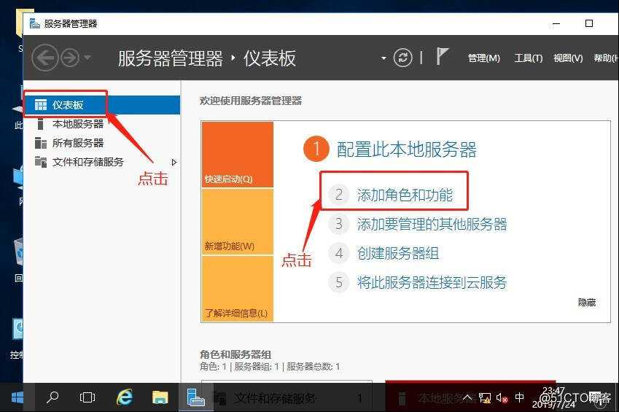Open the Windows Start menu
Screen dimensions: 619x412
(17, 397)
